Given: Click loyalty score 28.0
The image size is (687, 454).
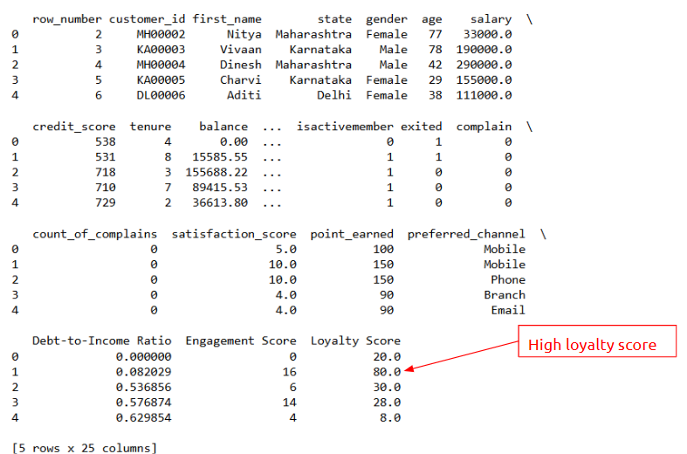Looking at the screenshot, I should pos(387,402).
